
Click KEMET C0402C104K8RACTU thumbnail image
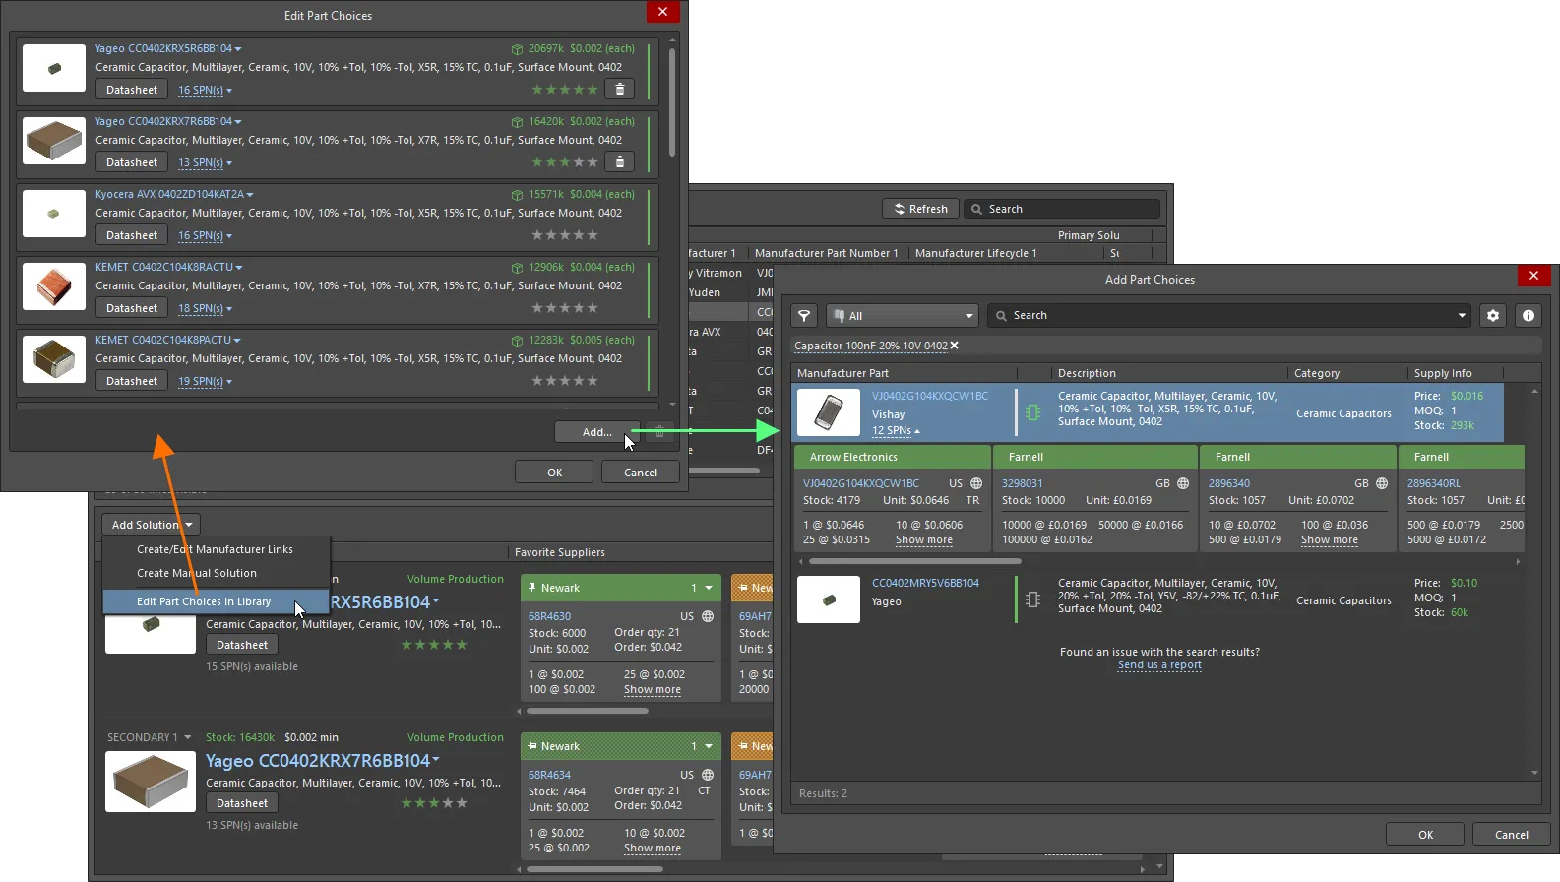pos(54,286)
